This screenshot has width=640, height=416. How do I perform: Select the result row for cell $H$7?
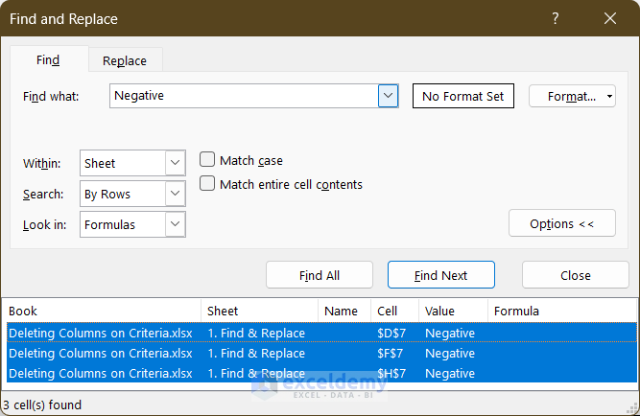coord(288,374)
